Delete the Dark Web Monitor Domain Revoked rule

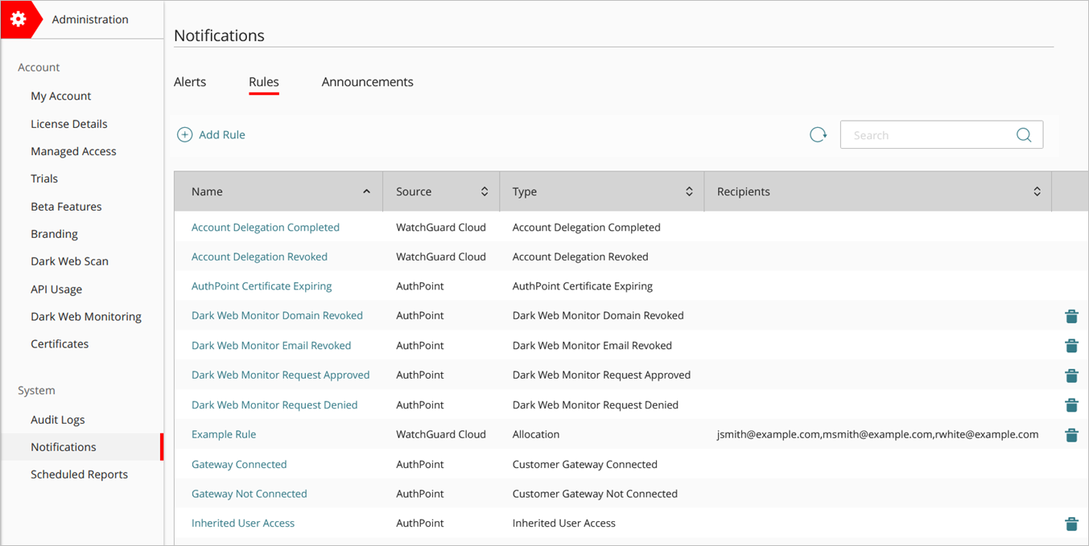coord(1071,316)
